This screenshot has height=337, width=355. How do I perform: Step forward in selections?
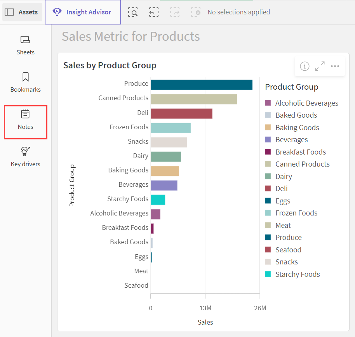tap(175, 12)
